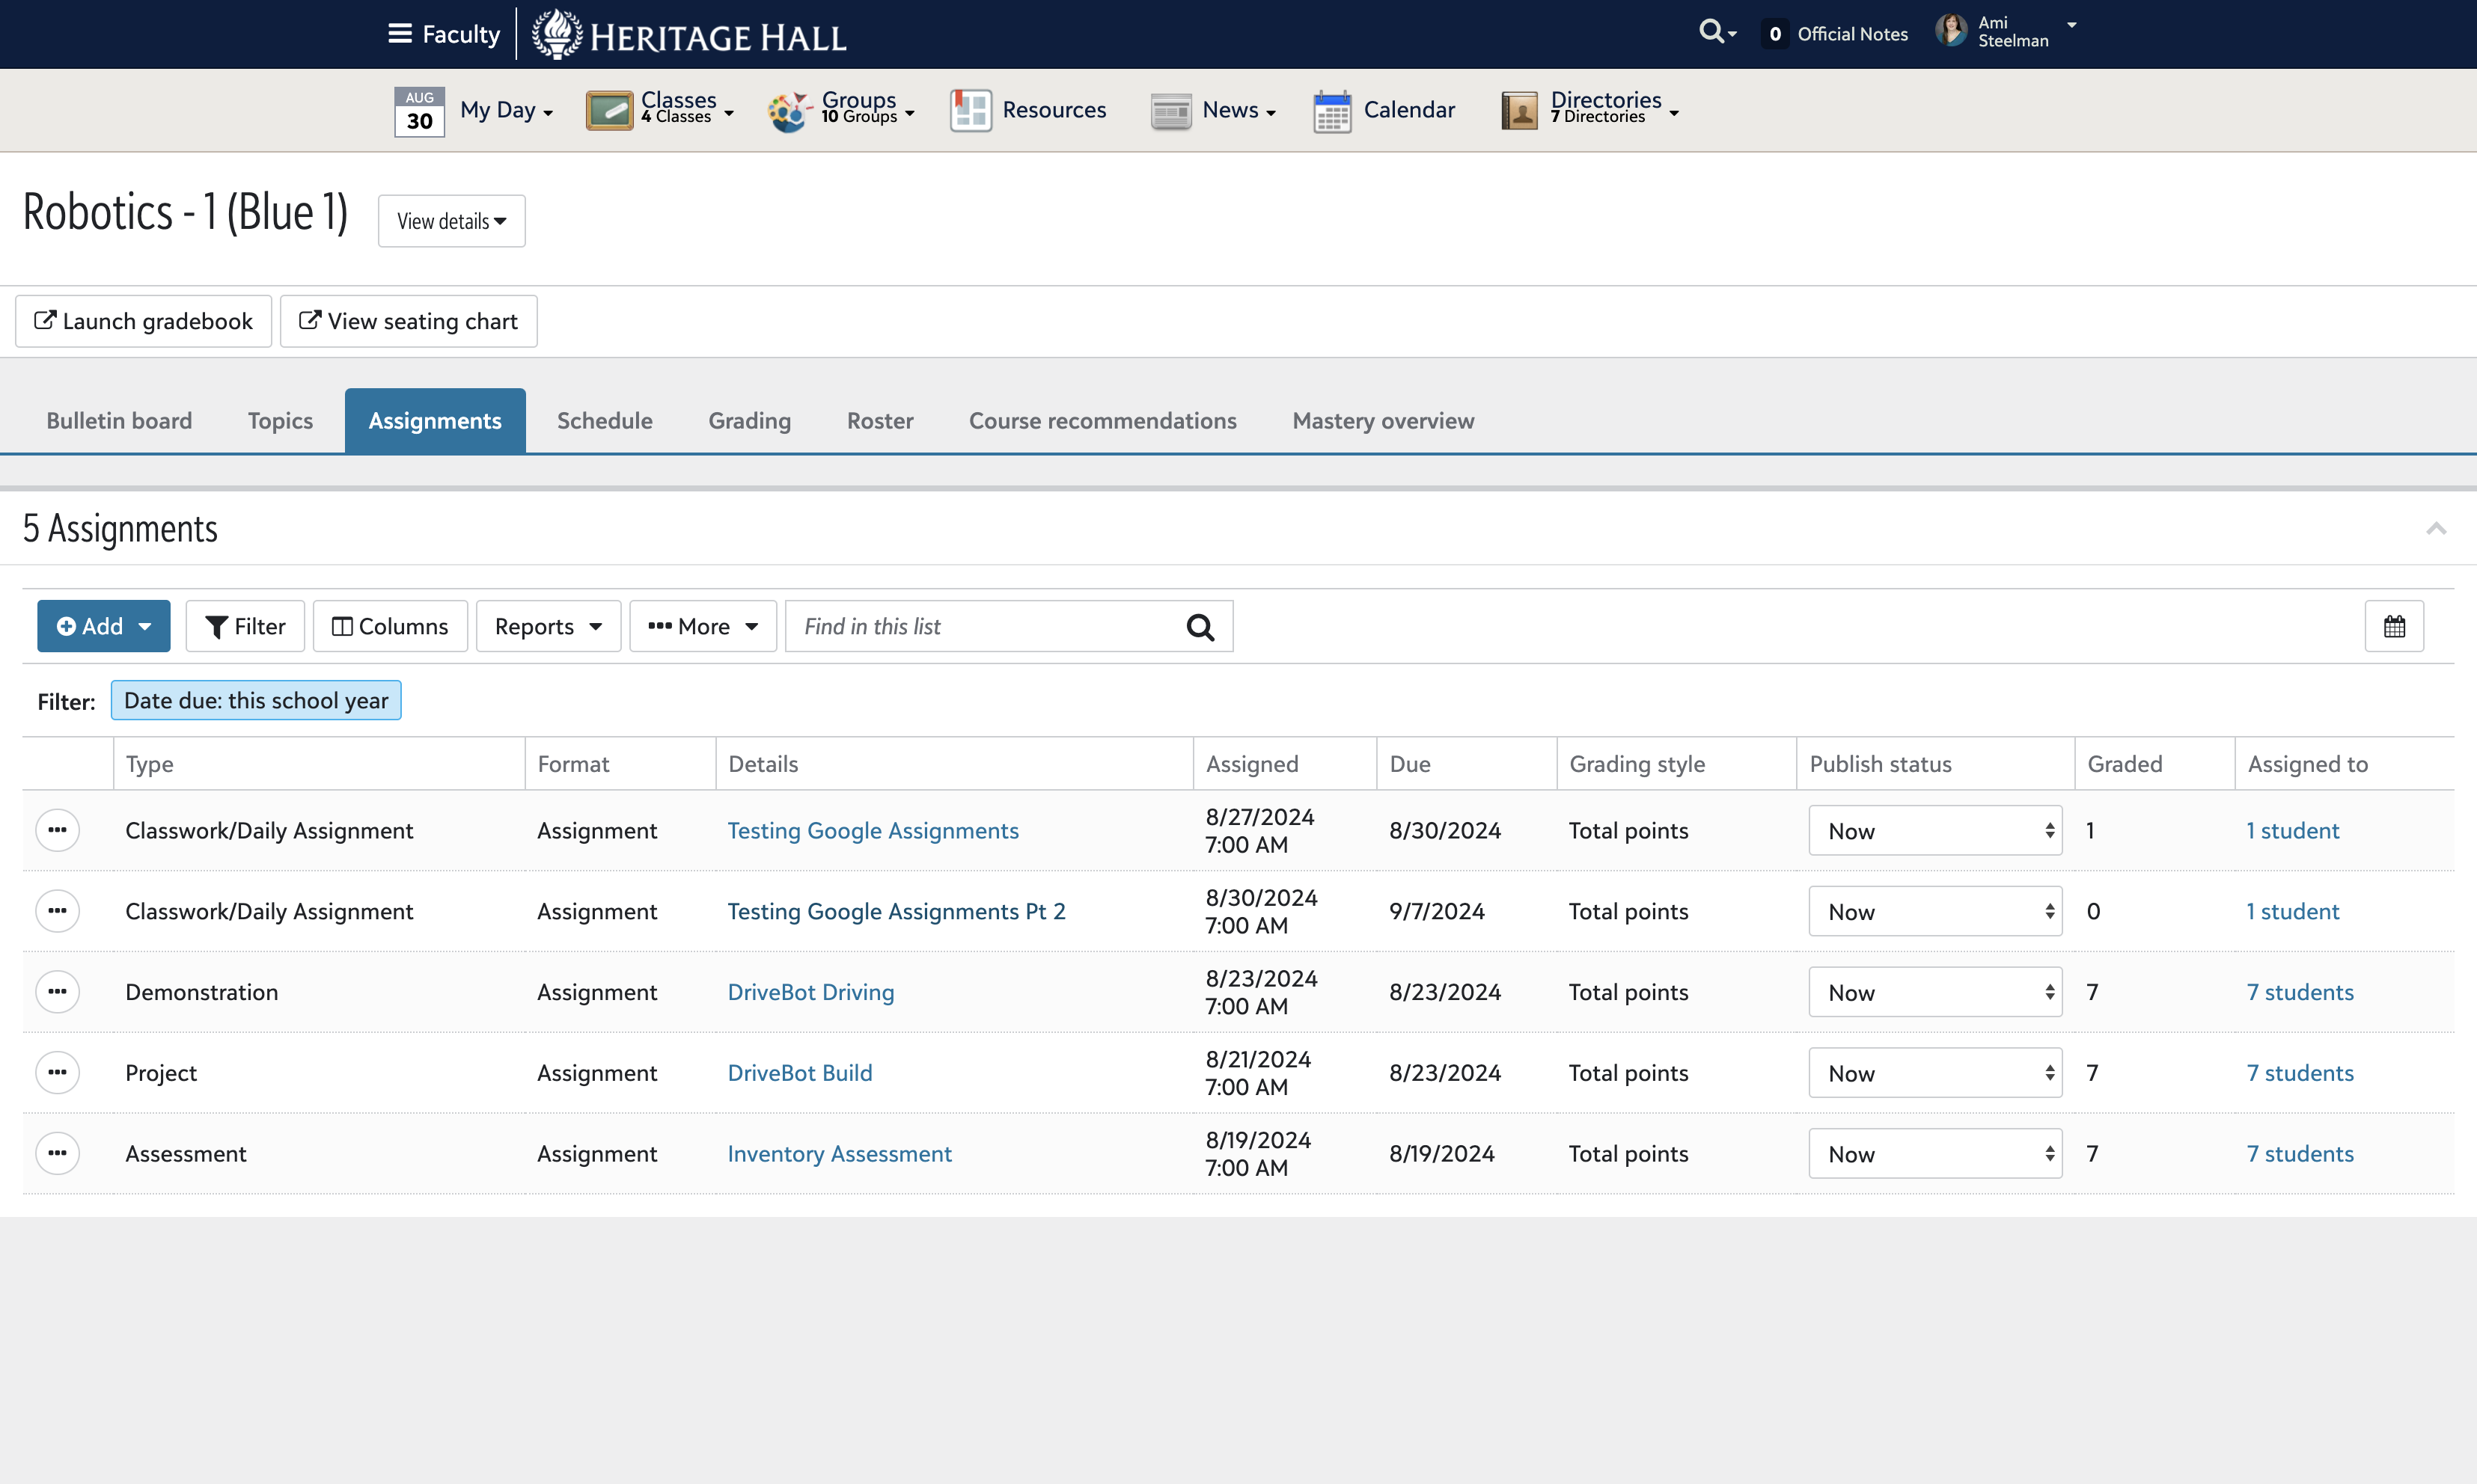Switch to the Schedule tab
The width and height of the screenshot is (2477, 1484).
pos(604,421)
